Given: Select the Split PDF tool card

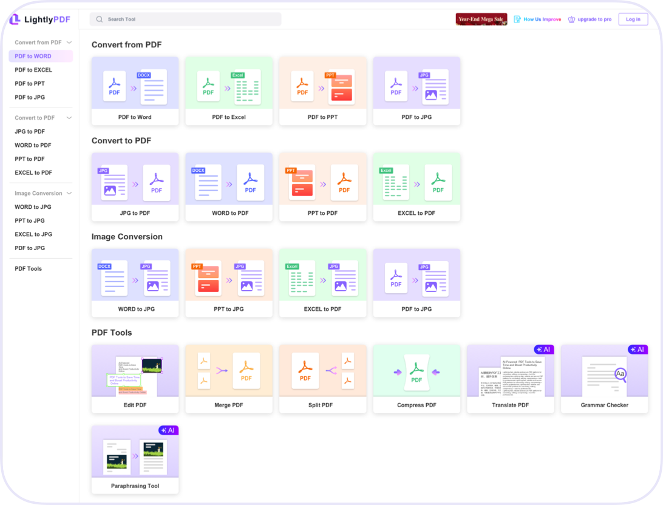Looking at the screenshot, I should (x=322, y=379).
